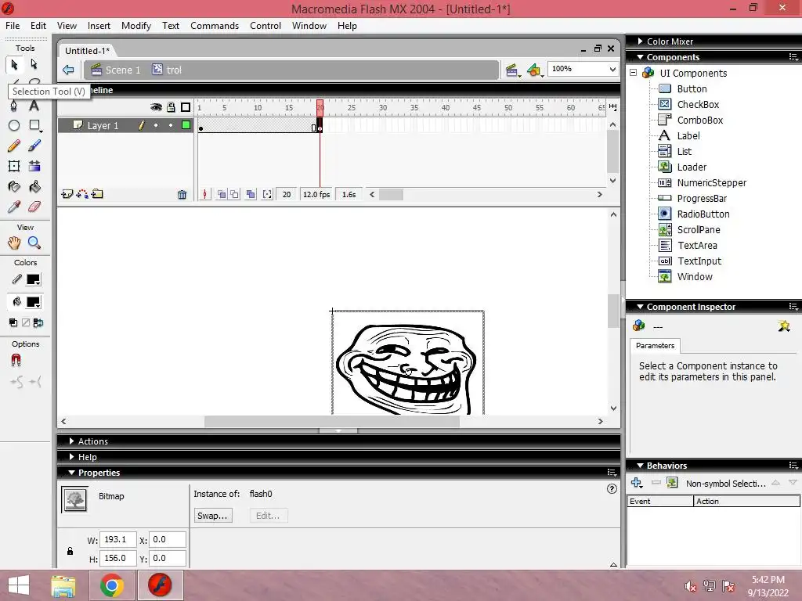Open the Commands menu

[x=215, y=26]
